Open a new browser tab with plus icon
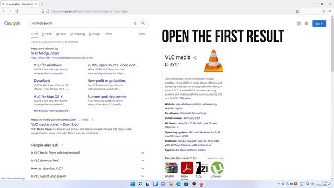 pos(42,4)
